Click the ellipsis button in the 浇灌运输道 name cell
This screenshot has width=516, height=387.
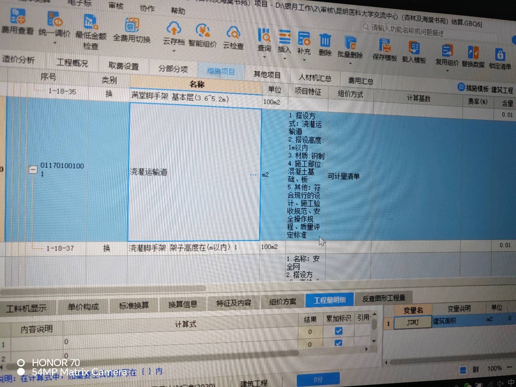[253, 175]
